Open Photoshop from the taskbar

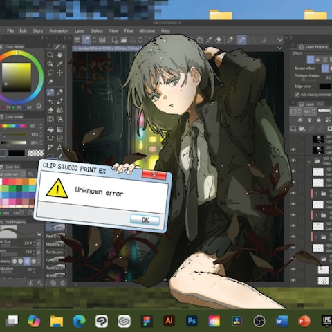192,321
